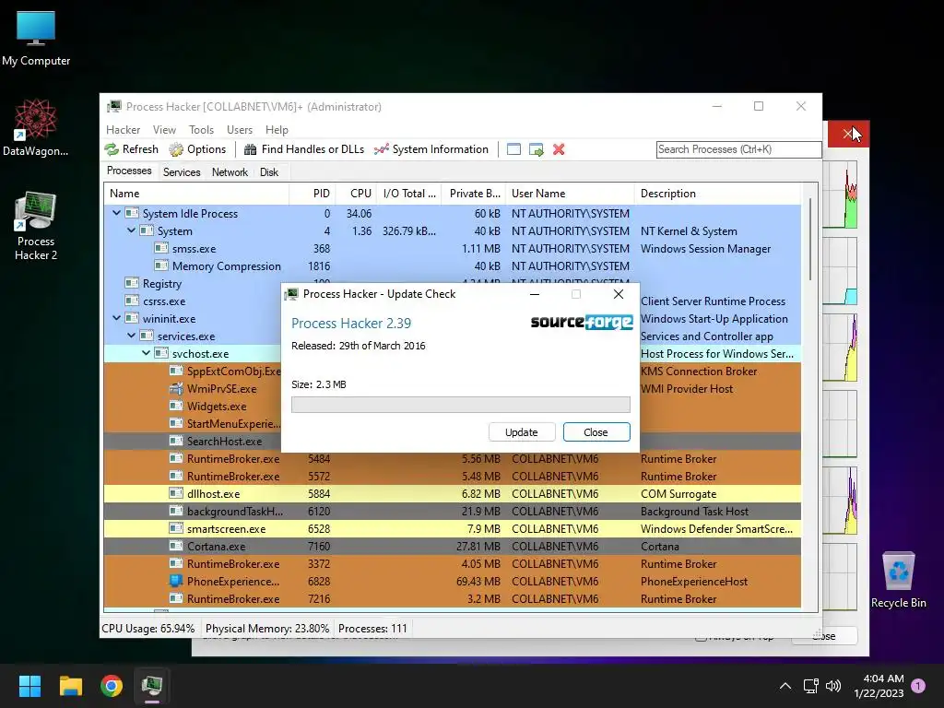Sort by the Name column header

tap(196, 194)
